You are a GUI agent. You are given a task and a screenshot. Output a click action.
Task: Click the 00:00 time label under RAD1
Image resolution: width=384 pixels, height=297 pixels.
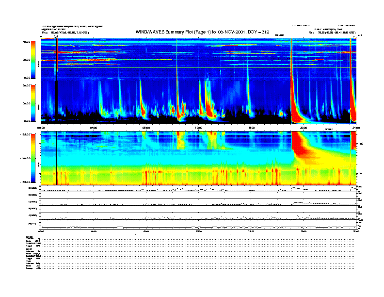(42, 128)
